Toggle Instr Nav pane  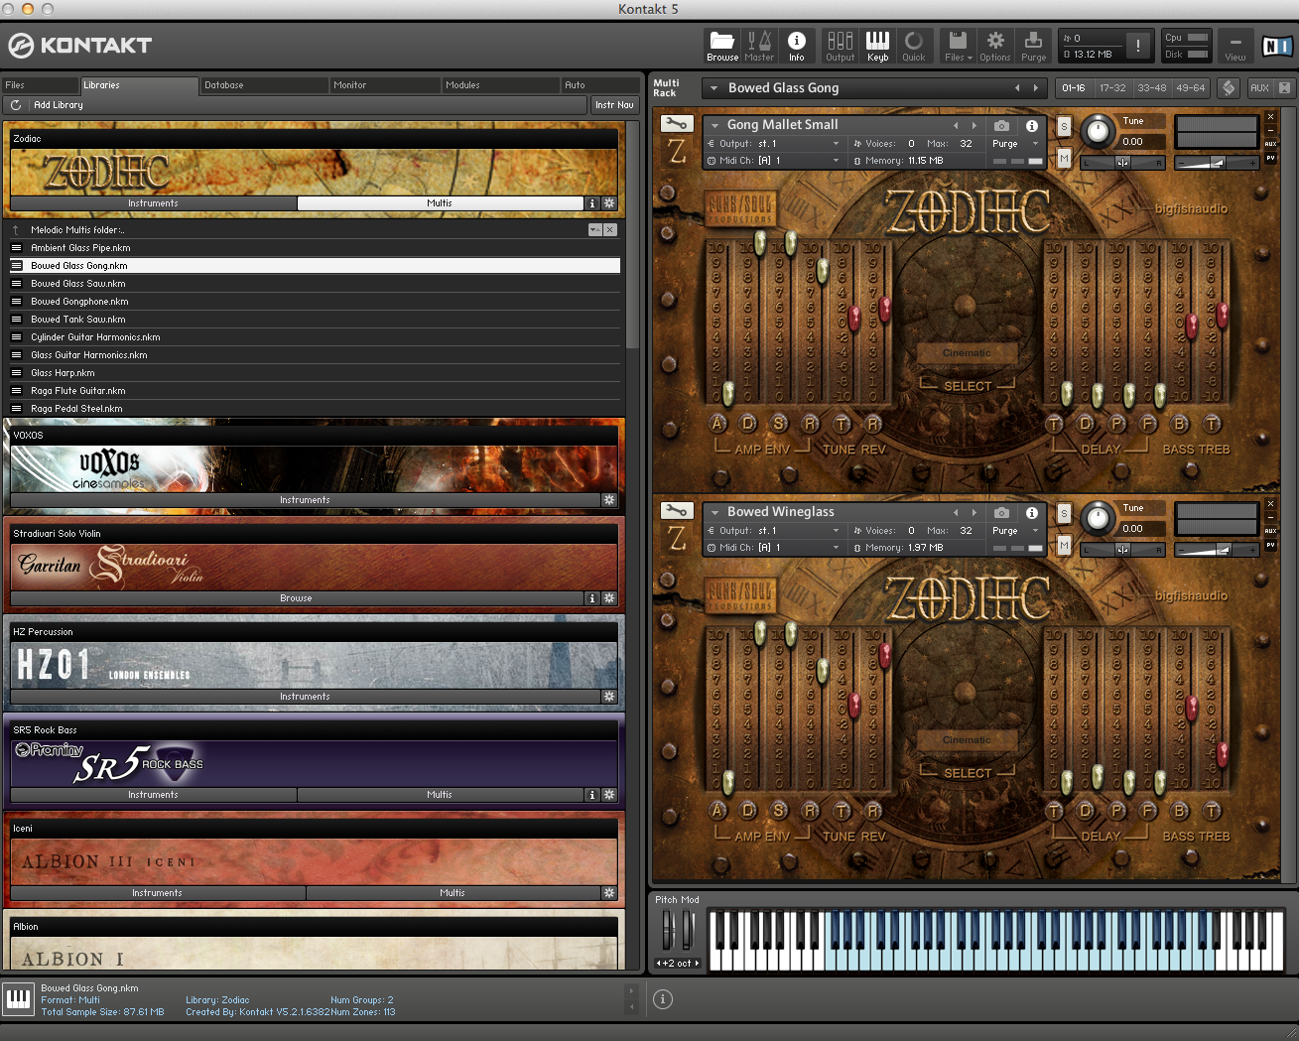(x=614, y=105)
